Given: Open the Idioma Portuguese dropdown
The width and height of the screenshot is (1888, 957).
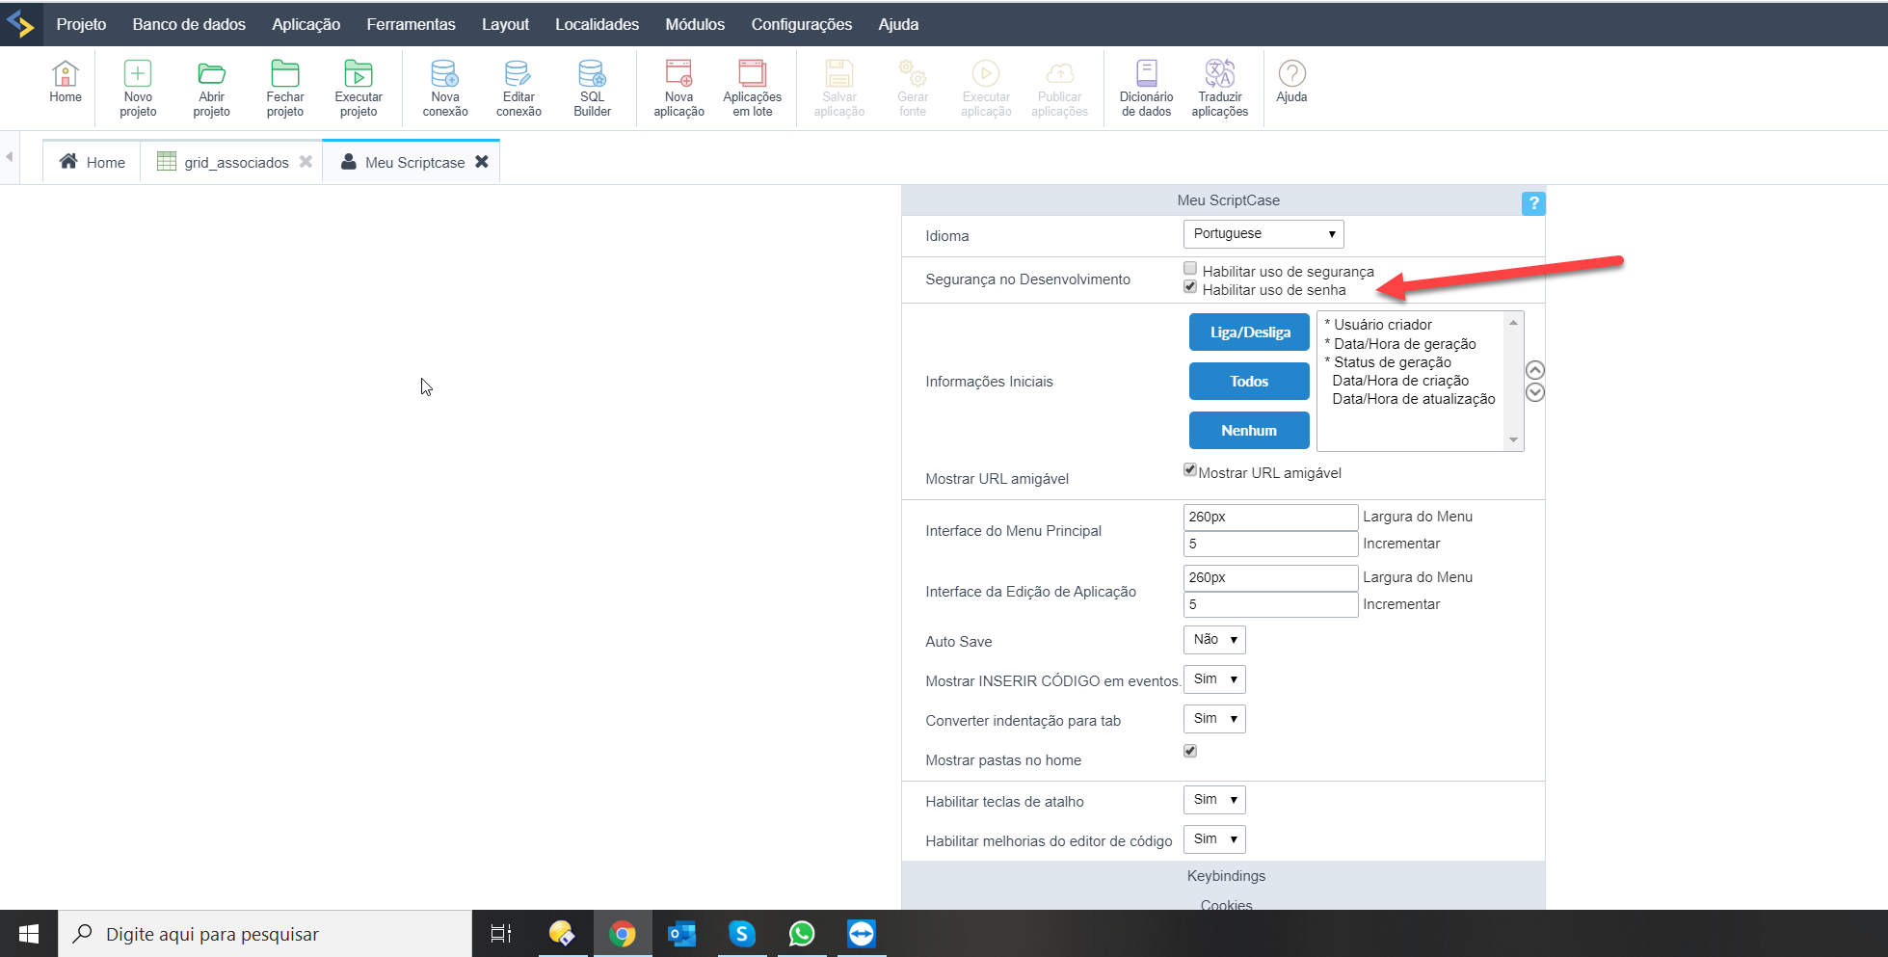Looking at the screenshot, I should pyautogui.click(x=1263, y=234).
